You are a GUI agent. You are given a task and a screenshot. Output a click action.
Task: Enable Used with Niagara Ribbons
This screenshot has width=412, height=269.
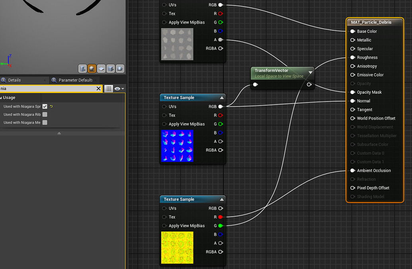pos(45,114)
